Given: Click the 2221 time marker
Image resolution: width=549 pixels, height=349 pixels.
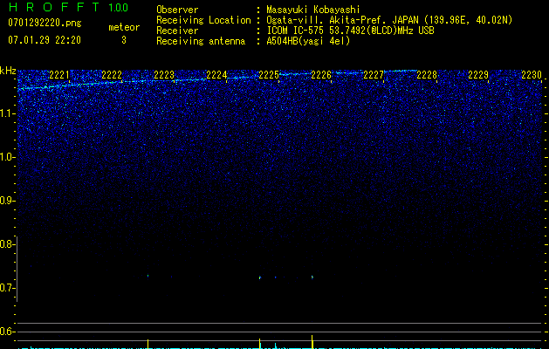Looking at the screenshot, I should coord(59,75).
